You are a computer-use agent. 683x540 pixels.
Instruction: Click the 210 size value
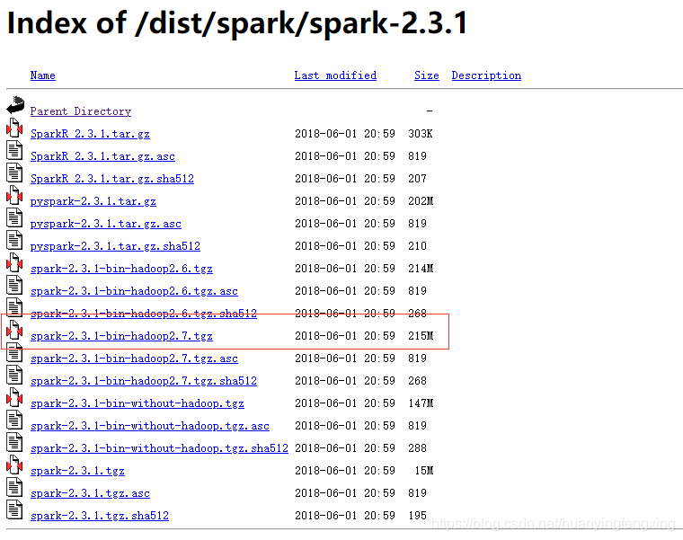417,246
